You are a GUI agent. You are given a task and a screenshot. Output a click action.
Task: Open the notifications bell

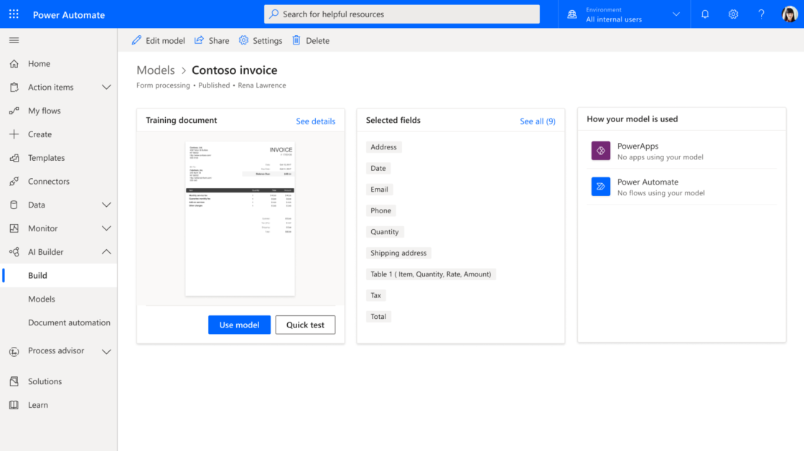click(705, 14)
